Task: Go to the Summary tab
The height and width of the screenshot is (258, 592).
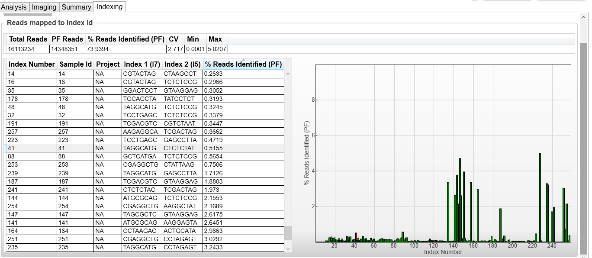Action: (76, 7)
